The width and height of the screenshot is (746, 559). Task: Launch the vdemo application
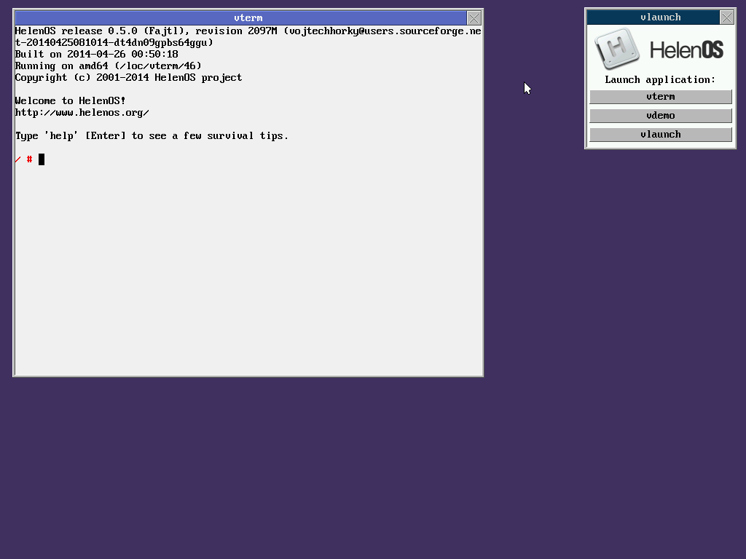pos(660,116)
